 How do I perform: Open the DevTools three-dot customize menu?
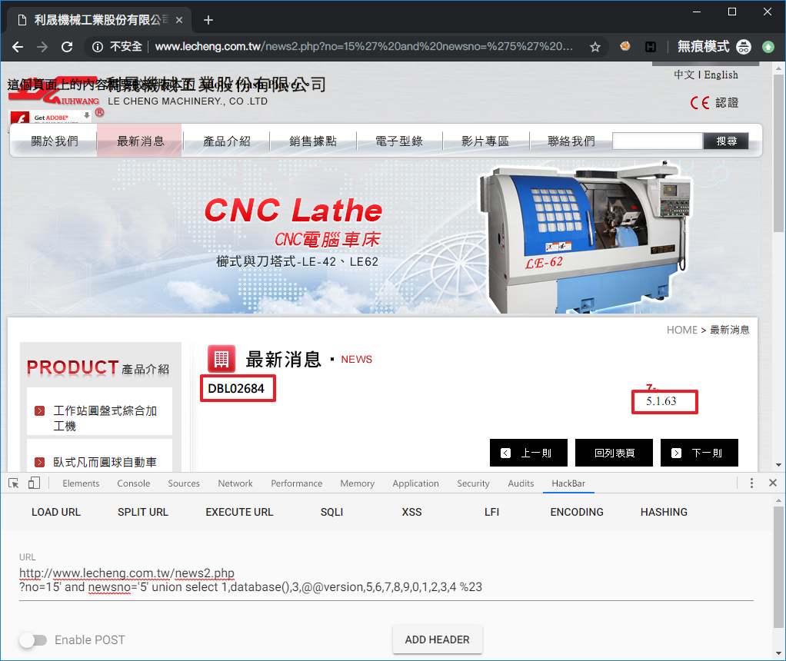coord(751,483)
